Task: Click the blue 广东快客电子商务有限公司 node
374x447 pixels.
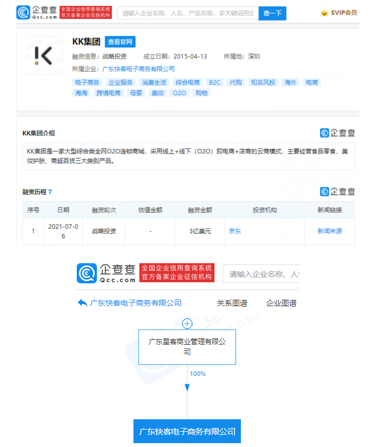Action: click(x=187, y=431)
